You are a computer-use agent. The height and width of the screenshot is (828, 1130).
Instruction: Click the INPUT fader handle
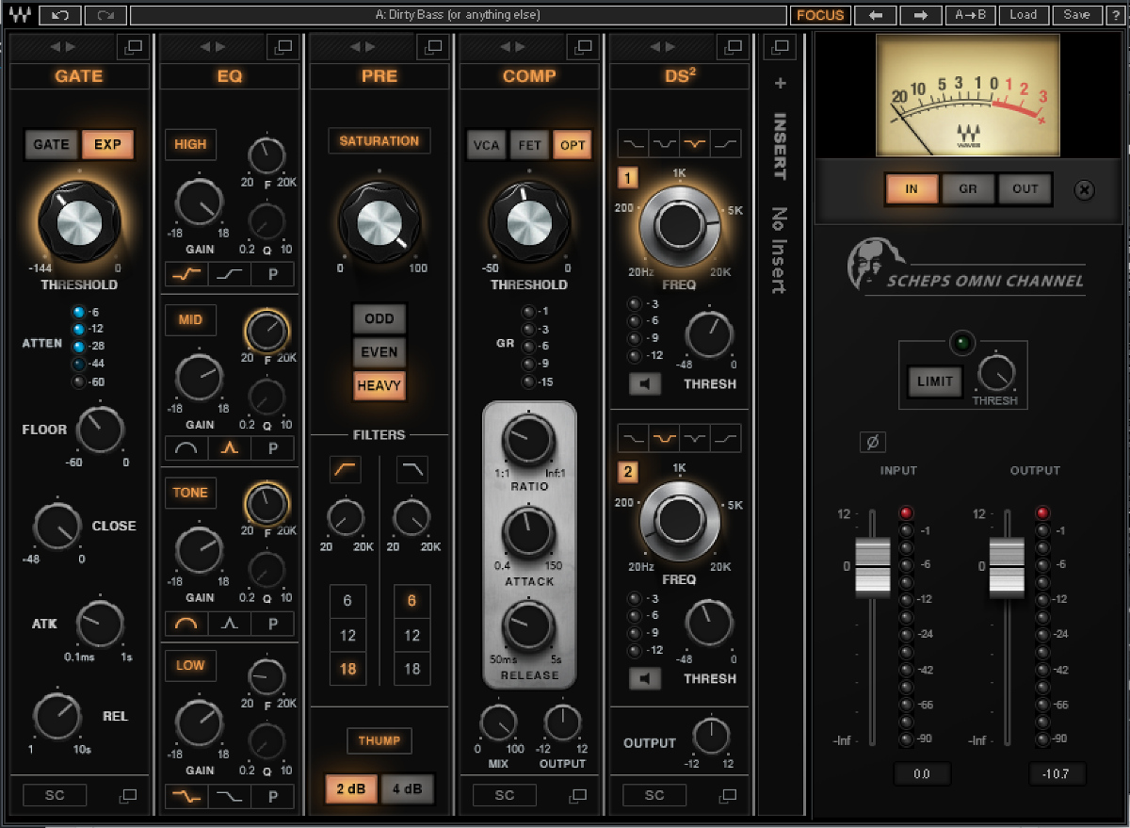(x=872, y=567)
